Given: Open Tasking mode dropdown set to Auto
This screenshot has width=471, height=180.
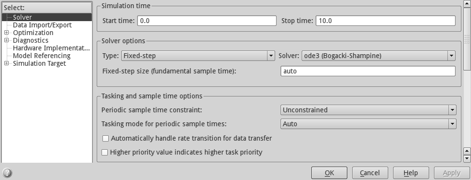Looking at the screenshot, I should pos(368,124).
